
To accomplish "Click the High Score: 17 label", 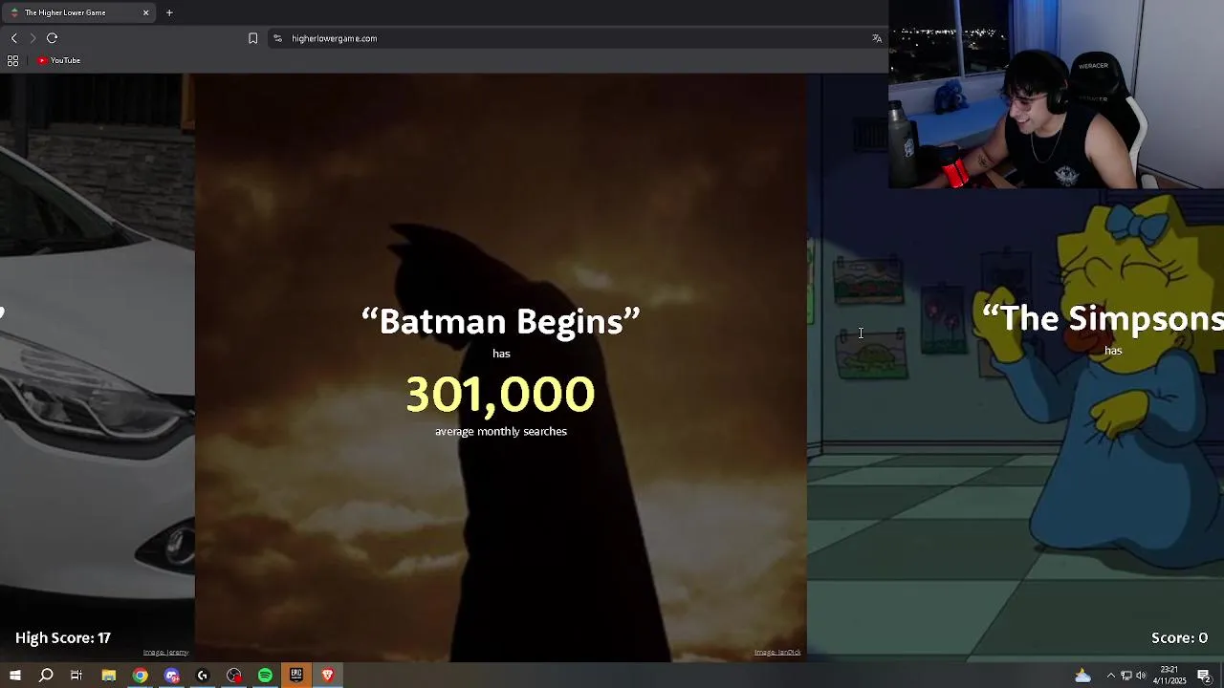I will (x=63, y=637).
